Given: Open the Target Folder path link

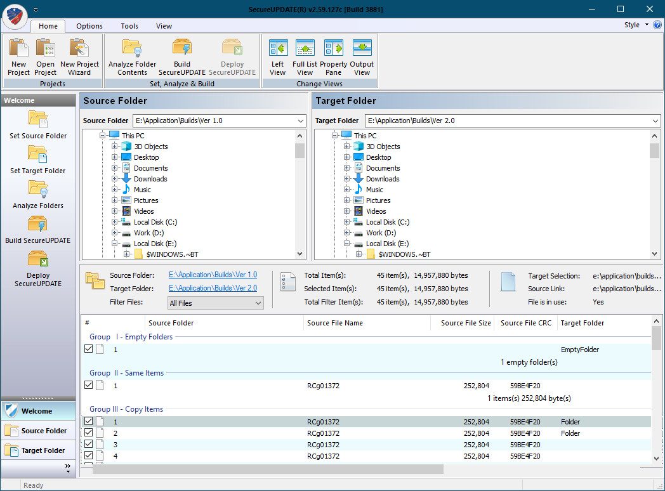Looking at the screenshot, I should tap(213, 288).
